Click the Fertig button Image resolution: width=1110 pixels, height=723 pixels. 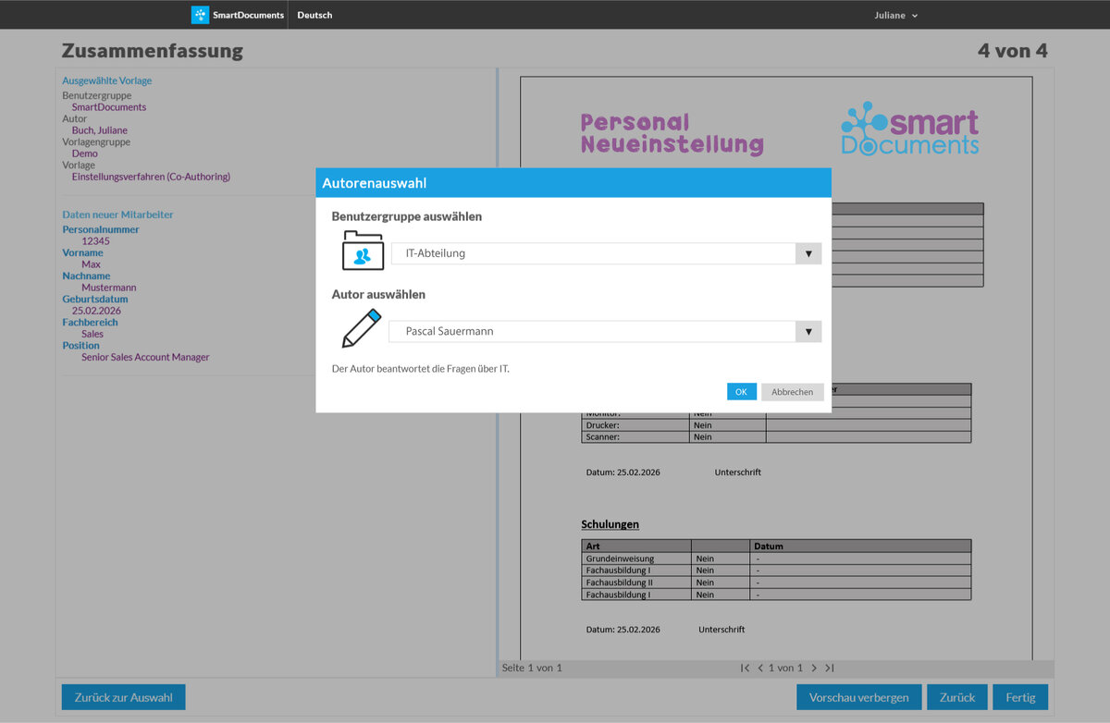[x=1019, y=697]
